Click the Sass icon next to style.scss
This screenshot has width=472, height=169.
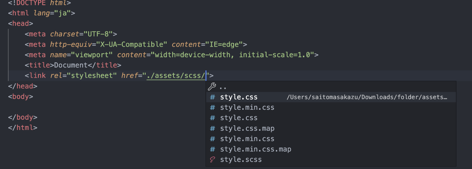[213, 160]
